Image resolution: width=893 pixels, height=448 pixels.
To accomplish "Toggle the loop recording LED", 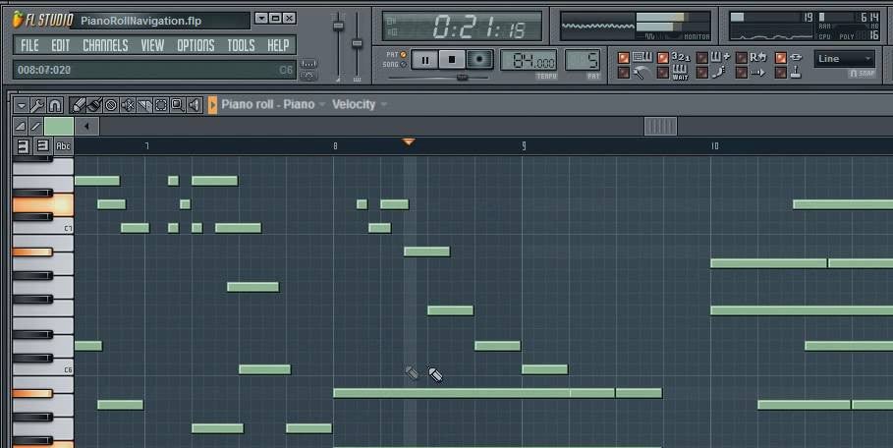I will pyautogui.click(x=741, y=58).
